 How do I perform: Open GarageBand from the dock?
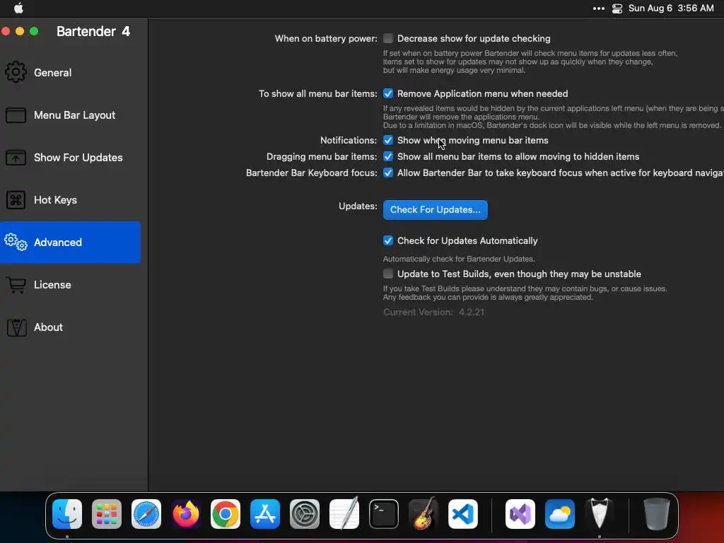424,513
